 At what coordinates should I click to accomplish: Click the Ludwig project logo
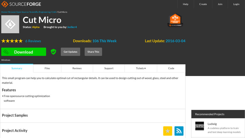point(199,126)
